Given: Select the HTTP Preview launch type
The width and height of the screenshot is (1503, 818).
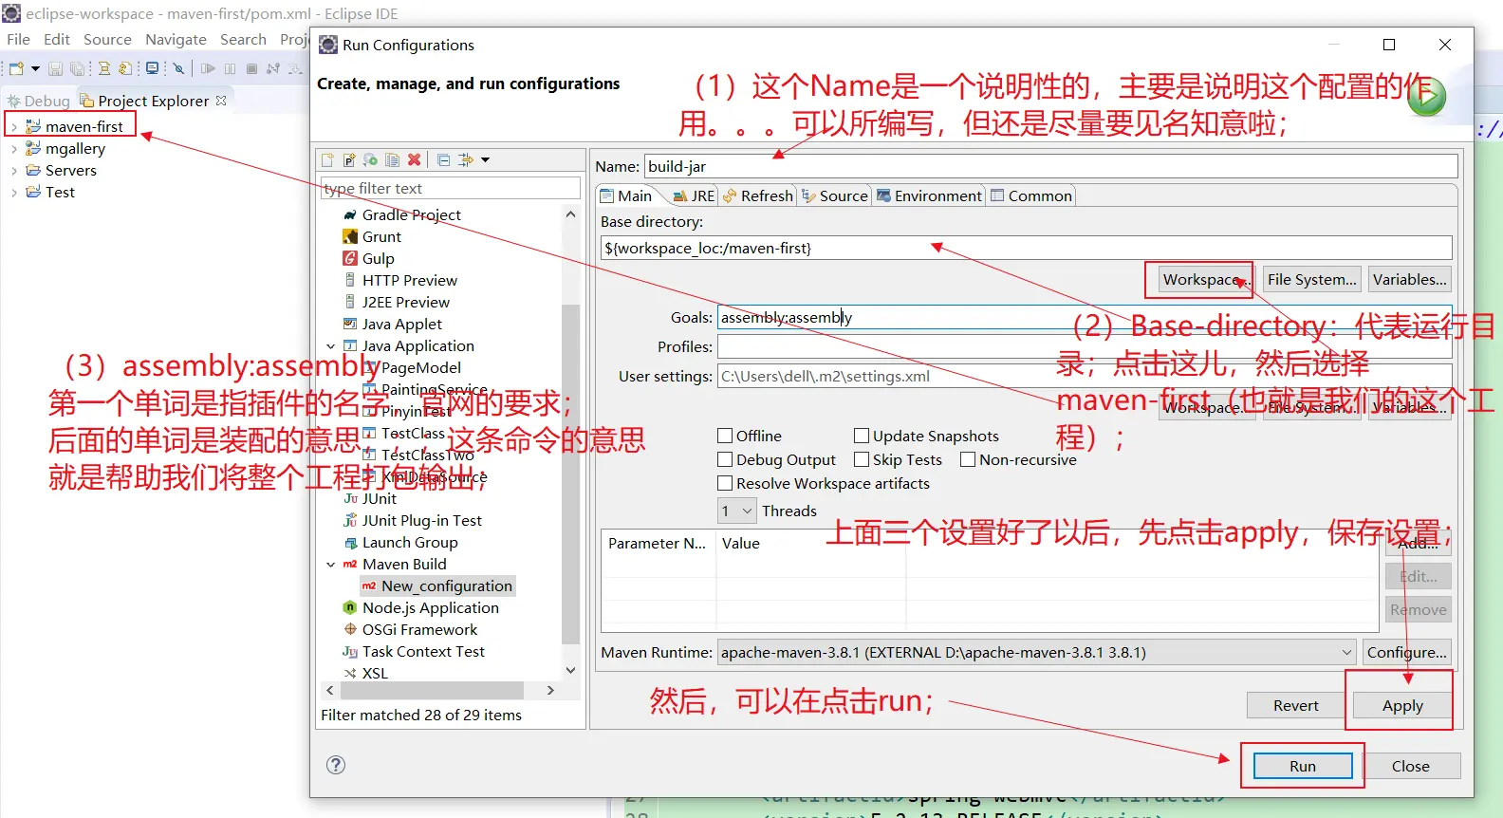Looking at the screenshot, I should click(x=399, y=281).
